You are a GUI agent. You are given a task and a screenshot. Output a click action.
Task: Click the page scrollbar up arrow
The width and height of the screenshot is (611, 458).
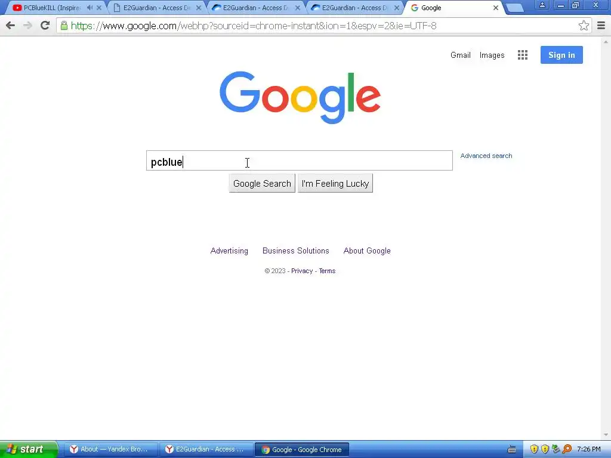[606, 41]
